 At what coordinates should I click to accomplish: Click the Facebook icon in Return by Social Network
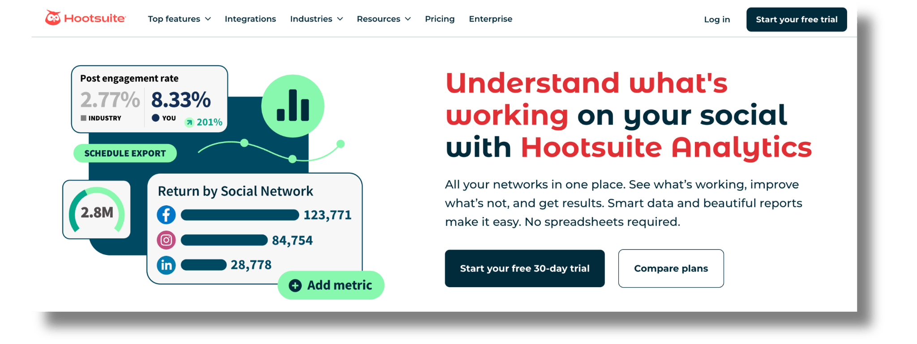click(x=166, y=215)
